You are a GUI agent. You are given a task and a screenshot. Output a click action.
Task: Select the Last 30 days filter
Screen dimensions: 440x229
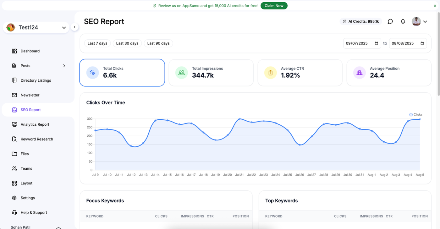[127, 43]
